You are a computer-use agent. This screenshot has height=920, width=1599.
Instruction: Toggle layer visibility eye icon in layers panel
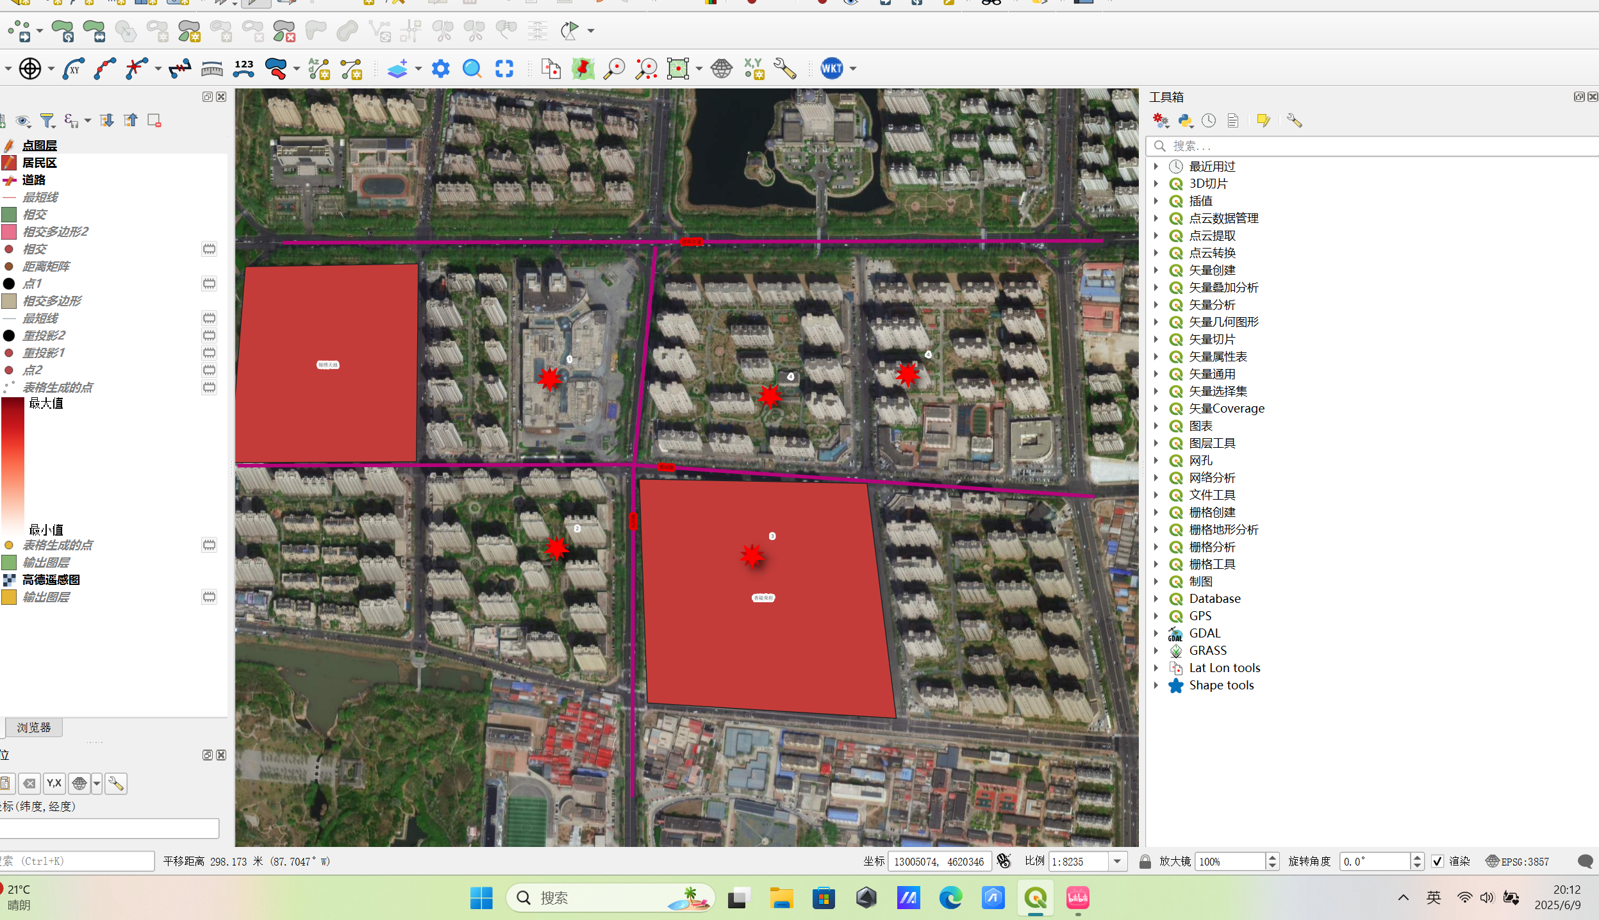coord(23,120)
